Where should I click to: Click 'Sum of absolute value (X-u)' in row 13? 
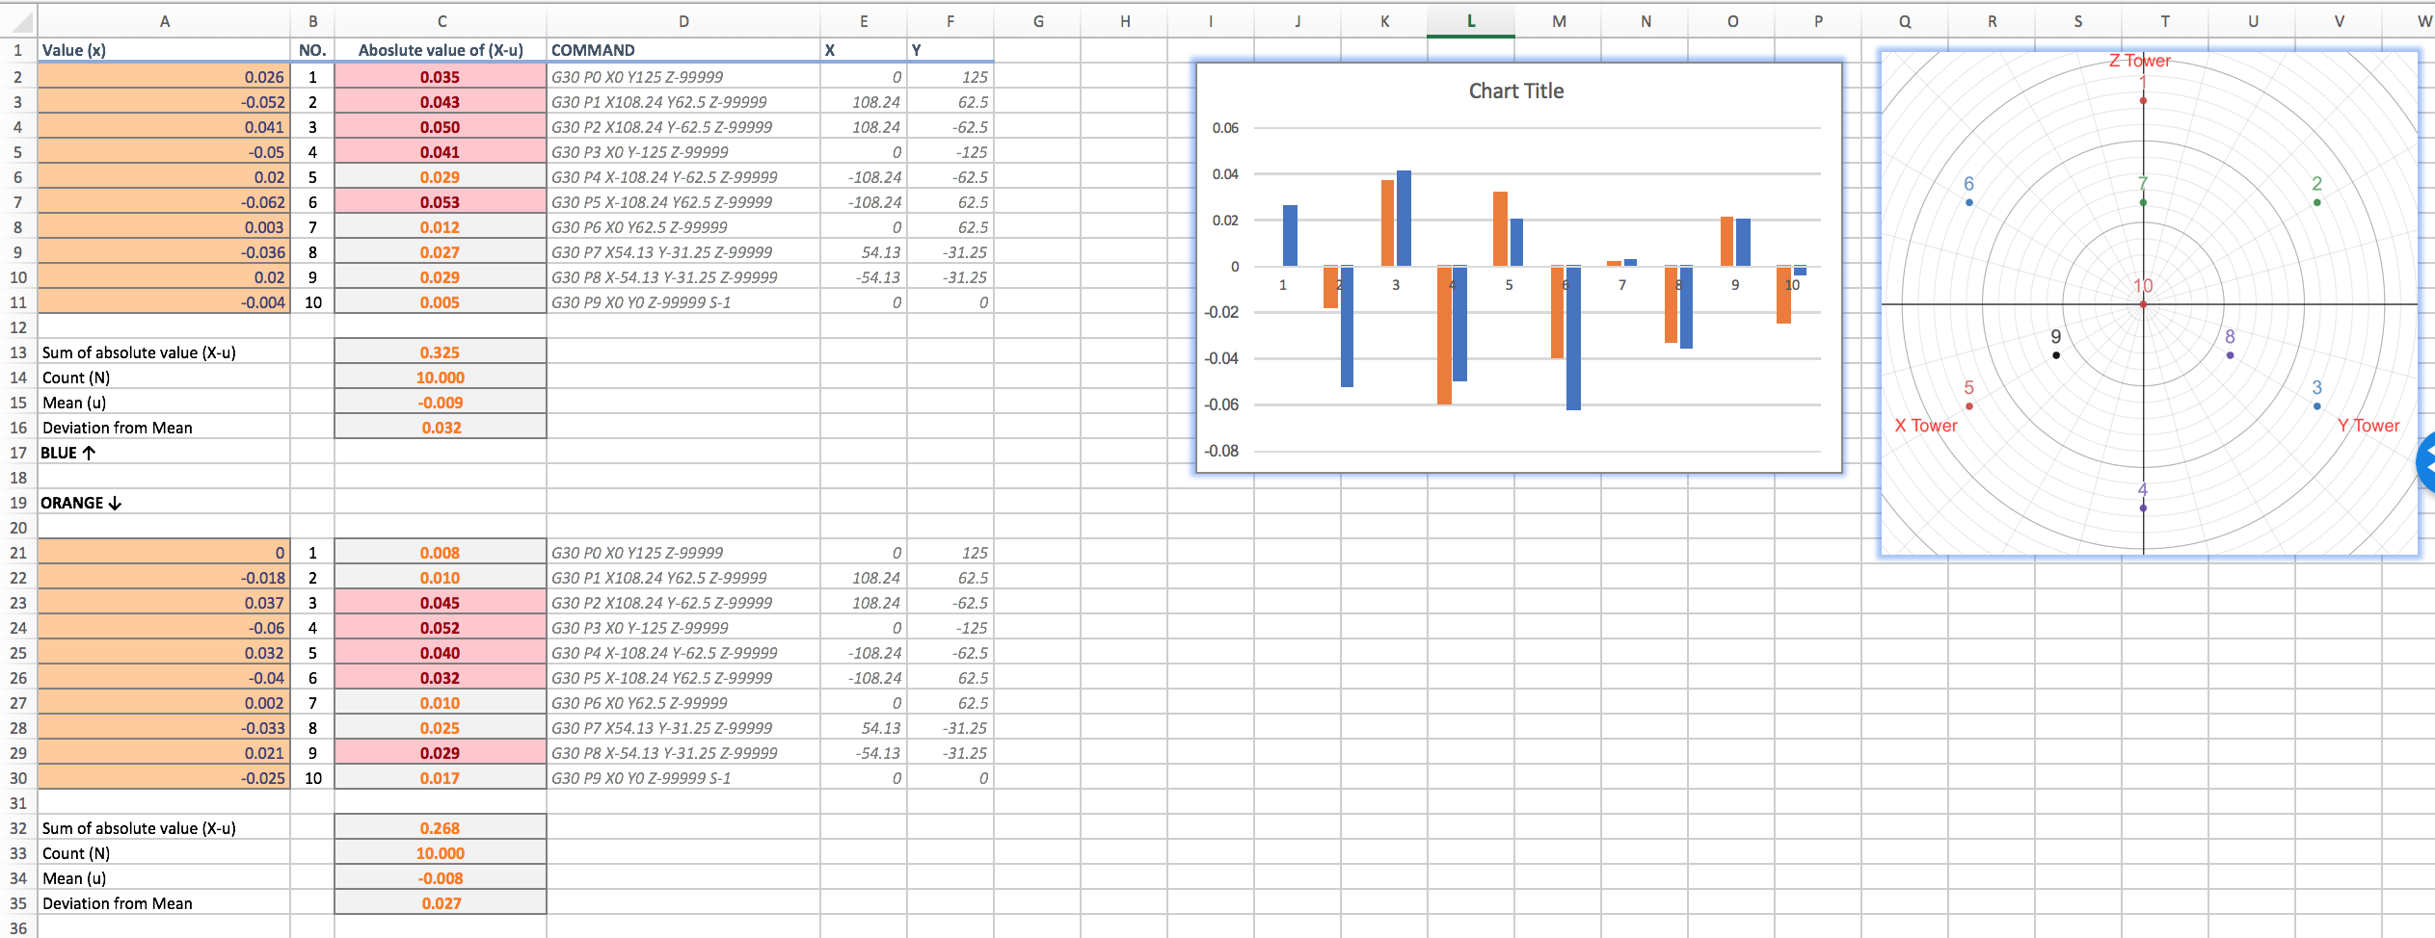click(139, 352)
